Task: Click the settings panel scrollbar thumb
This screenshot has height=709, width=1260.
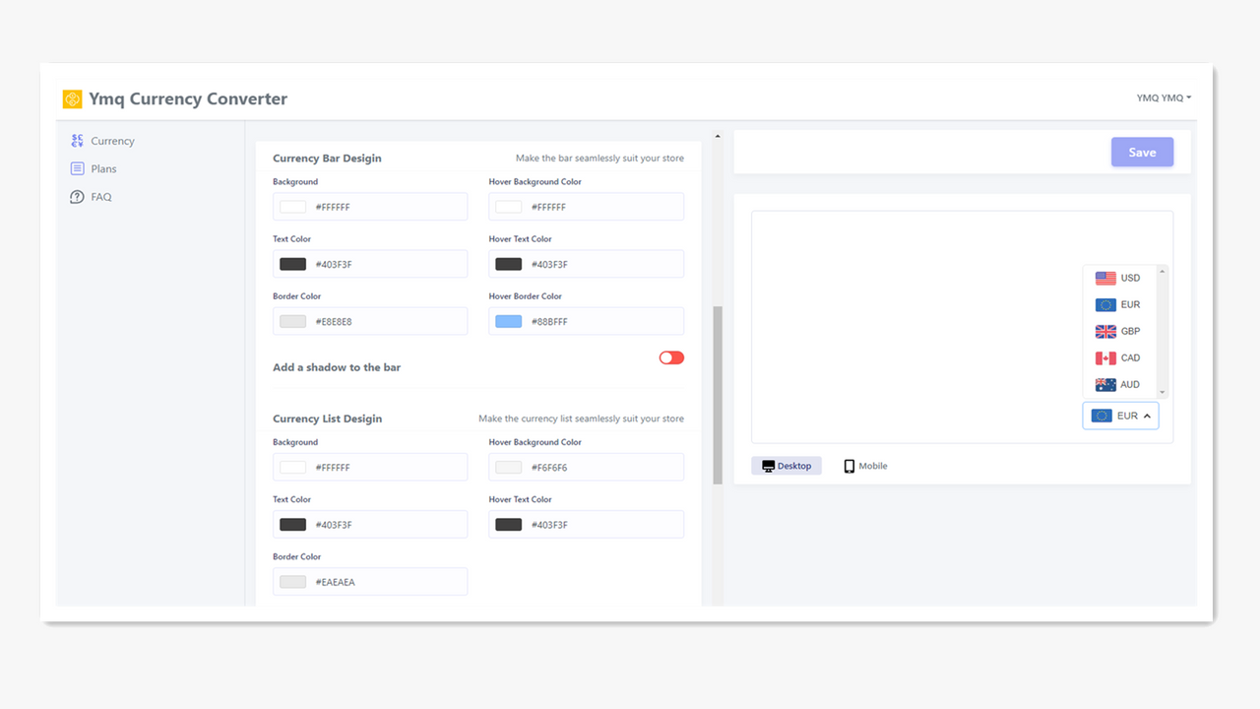Action: tap(718, 395)
